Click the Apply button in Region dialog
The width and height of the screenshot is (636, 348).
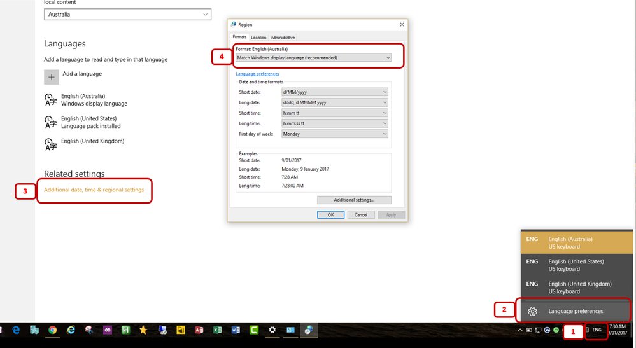(391, 214)
